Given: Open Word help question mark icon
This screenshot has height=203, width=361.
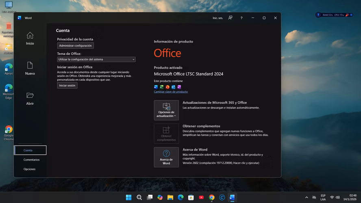Looking at the screenshot, I should coord(241,18).
